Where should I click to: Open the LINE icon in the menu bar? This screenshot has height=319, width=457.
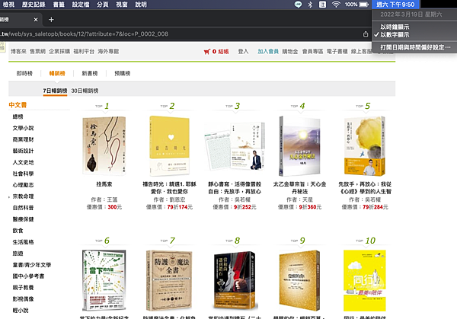(x=298, y=5)
